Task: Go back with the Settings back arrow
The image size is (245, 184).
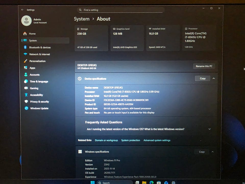Action: coord(22,10)
